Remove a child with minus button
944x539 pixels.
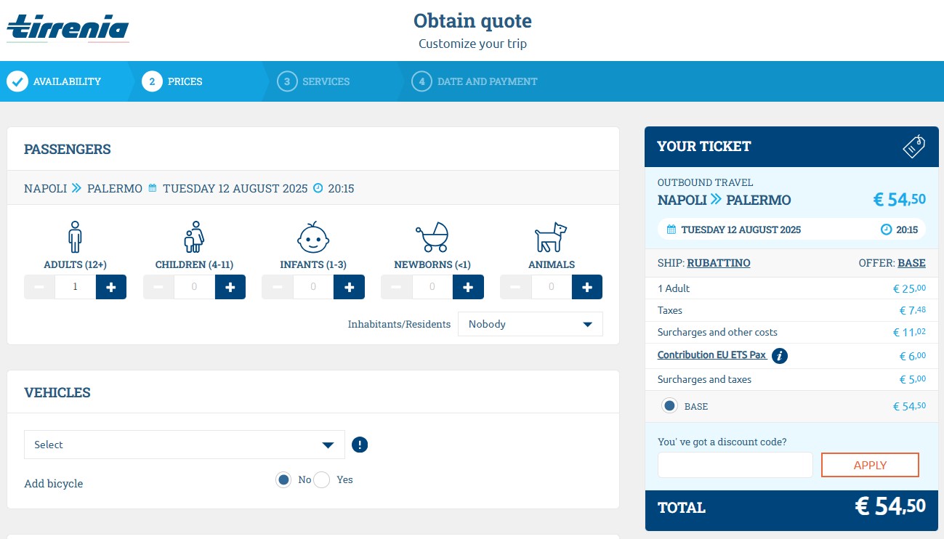tap(158, 287)
